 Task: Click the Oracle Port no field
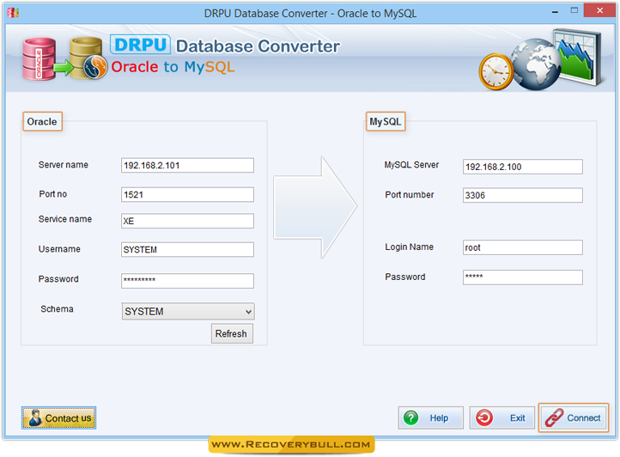(x=187, y=195)
